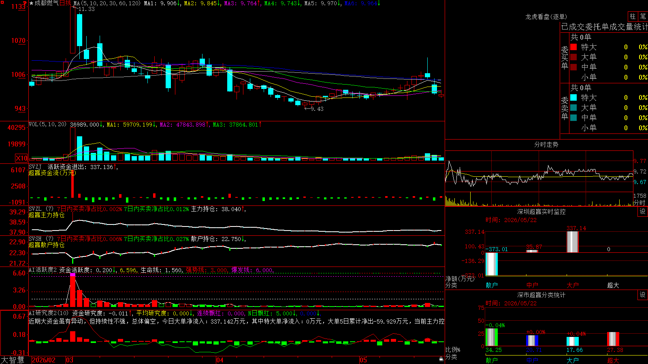Click the blue 中户 bar showing 20.71
The image size is (648, 364).
532,341
